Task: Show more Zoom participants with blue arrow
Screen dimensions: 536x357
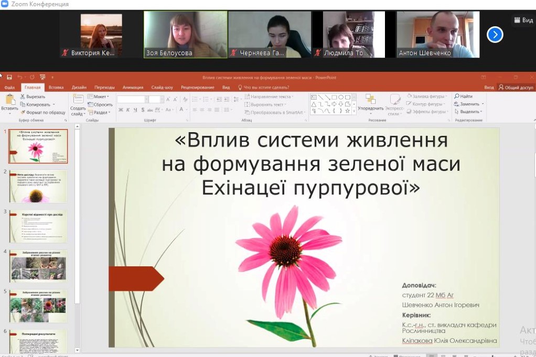Action: point(495,35)
